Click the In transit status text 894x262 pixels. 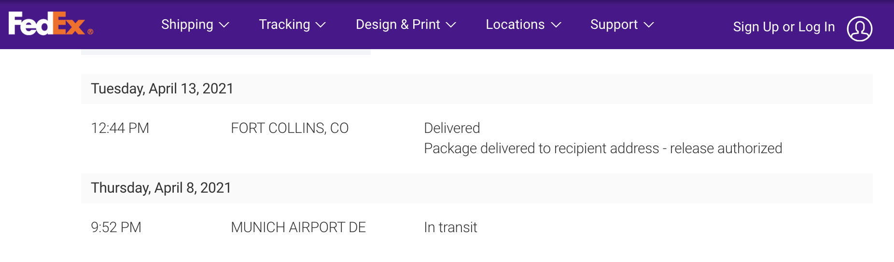pyautogui.click(x=450, y=227)
